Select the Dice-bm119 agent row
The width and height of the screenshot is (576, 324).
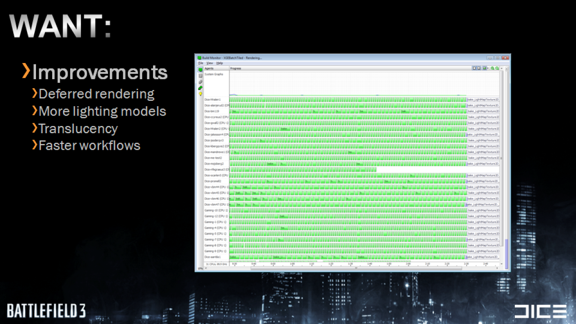coord(216,111)
